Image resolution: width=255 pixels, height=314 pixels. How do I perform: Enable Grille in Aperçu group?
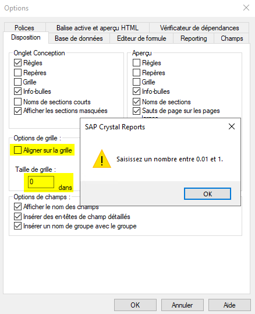click(136, 82)
